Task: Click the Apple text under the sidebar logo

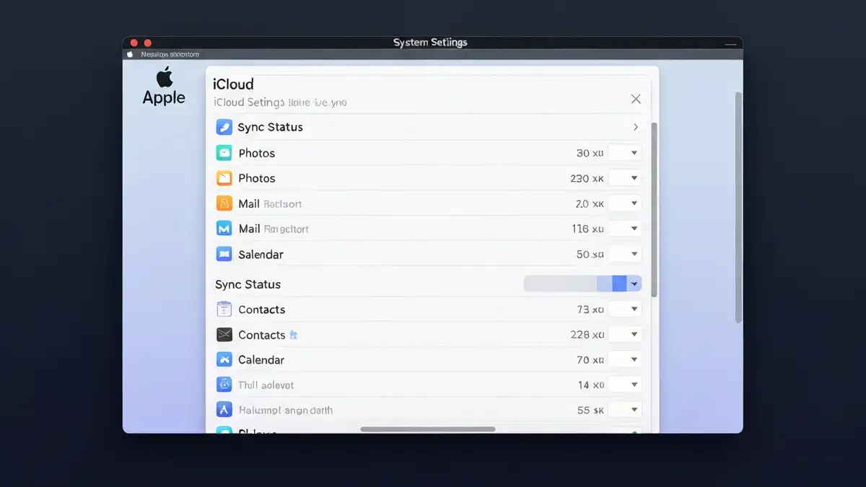Action: tap(164, 98)
